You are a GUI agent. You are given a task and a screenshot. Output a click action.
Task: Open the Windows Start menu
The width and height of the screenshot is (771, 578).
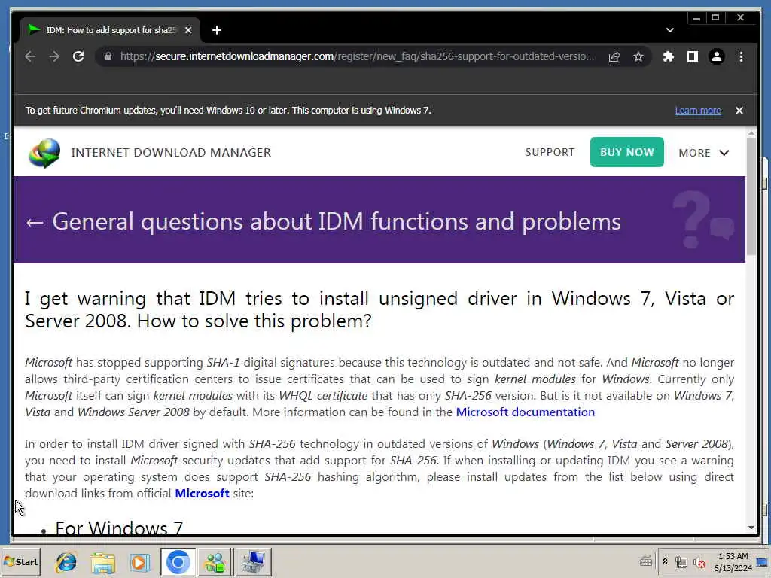(x=20, y=561)
